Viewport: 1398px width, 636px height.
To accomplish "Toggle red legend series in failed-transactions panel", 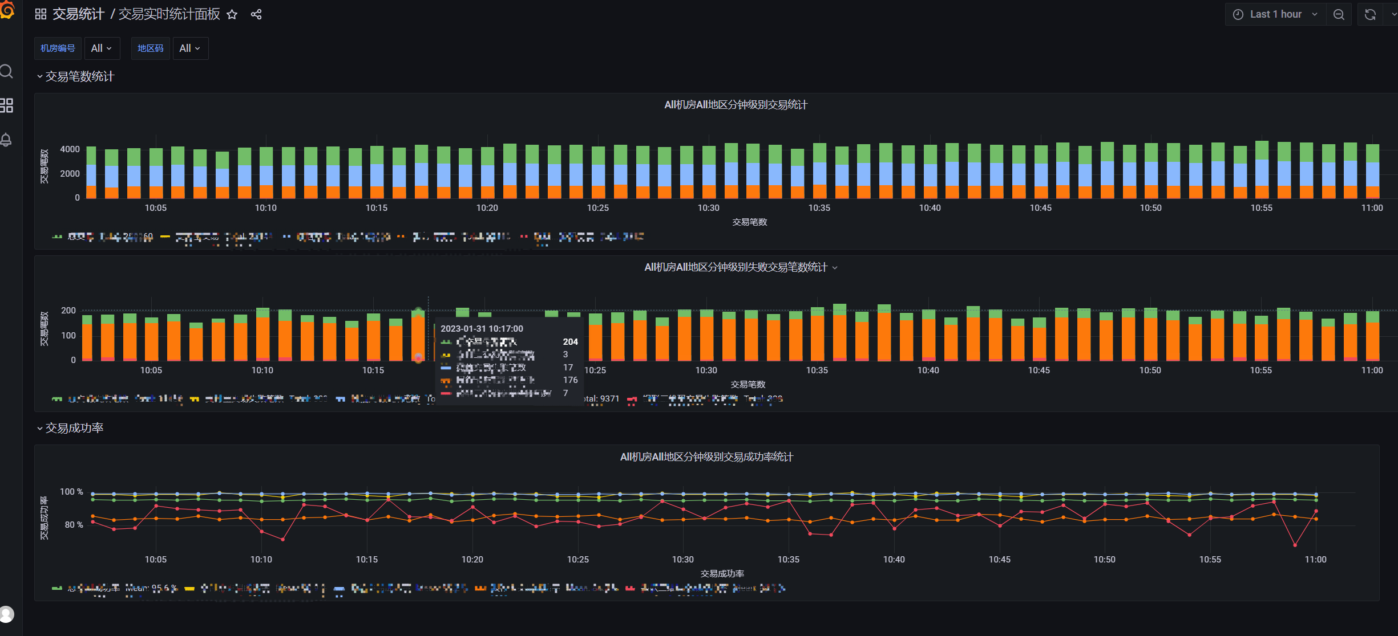I will click(705, 399).
